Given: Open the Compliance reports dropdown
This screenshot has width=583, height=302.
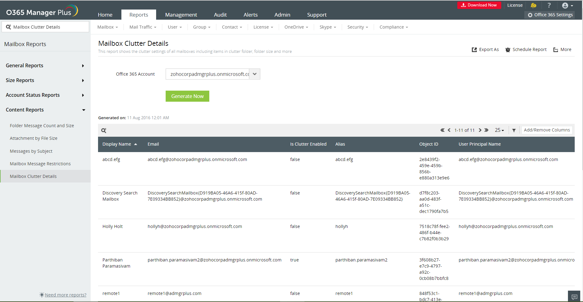Looking at the screenshot, I should coord(394,27).
